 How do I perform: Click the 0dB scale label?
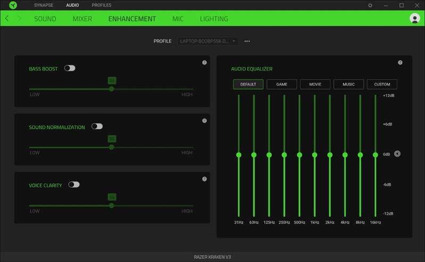(386, 154)
